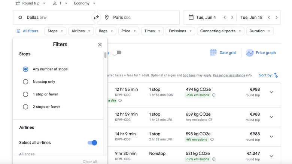
Task: Expand the first €988 flight details
Action: tap(271, 92)
